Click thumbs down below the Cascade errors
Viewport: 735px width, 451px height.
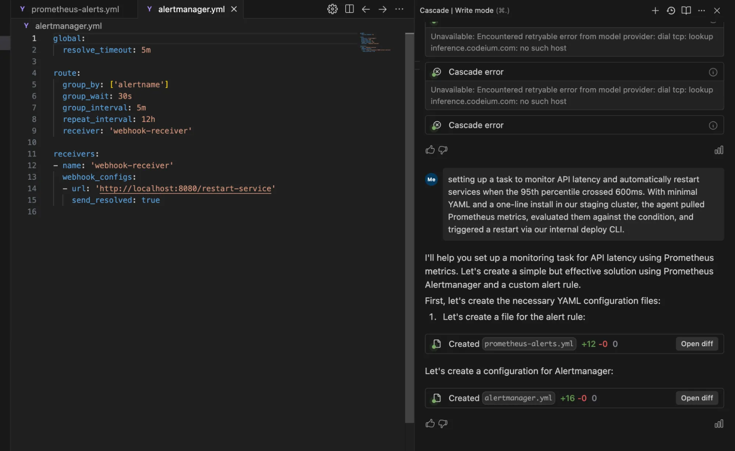pyautogui.click(x=443, y=150)
